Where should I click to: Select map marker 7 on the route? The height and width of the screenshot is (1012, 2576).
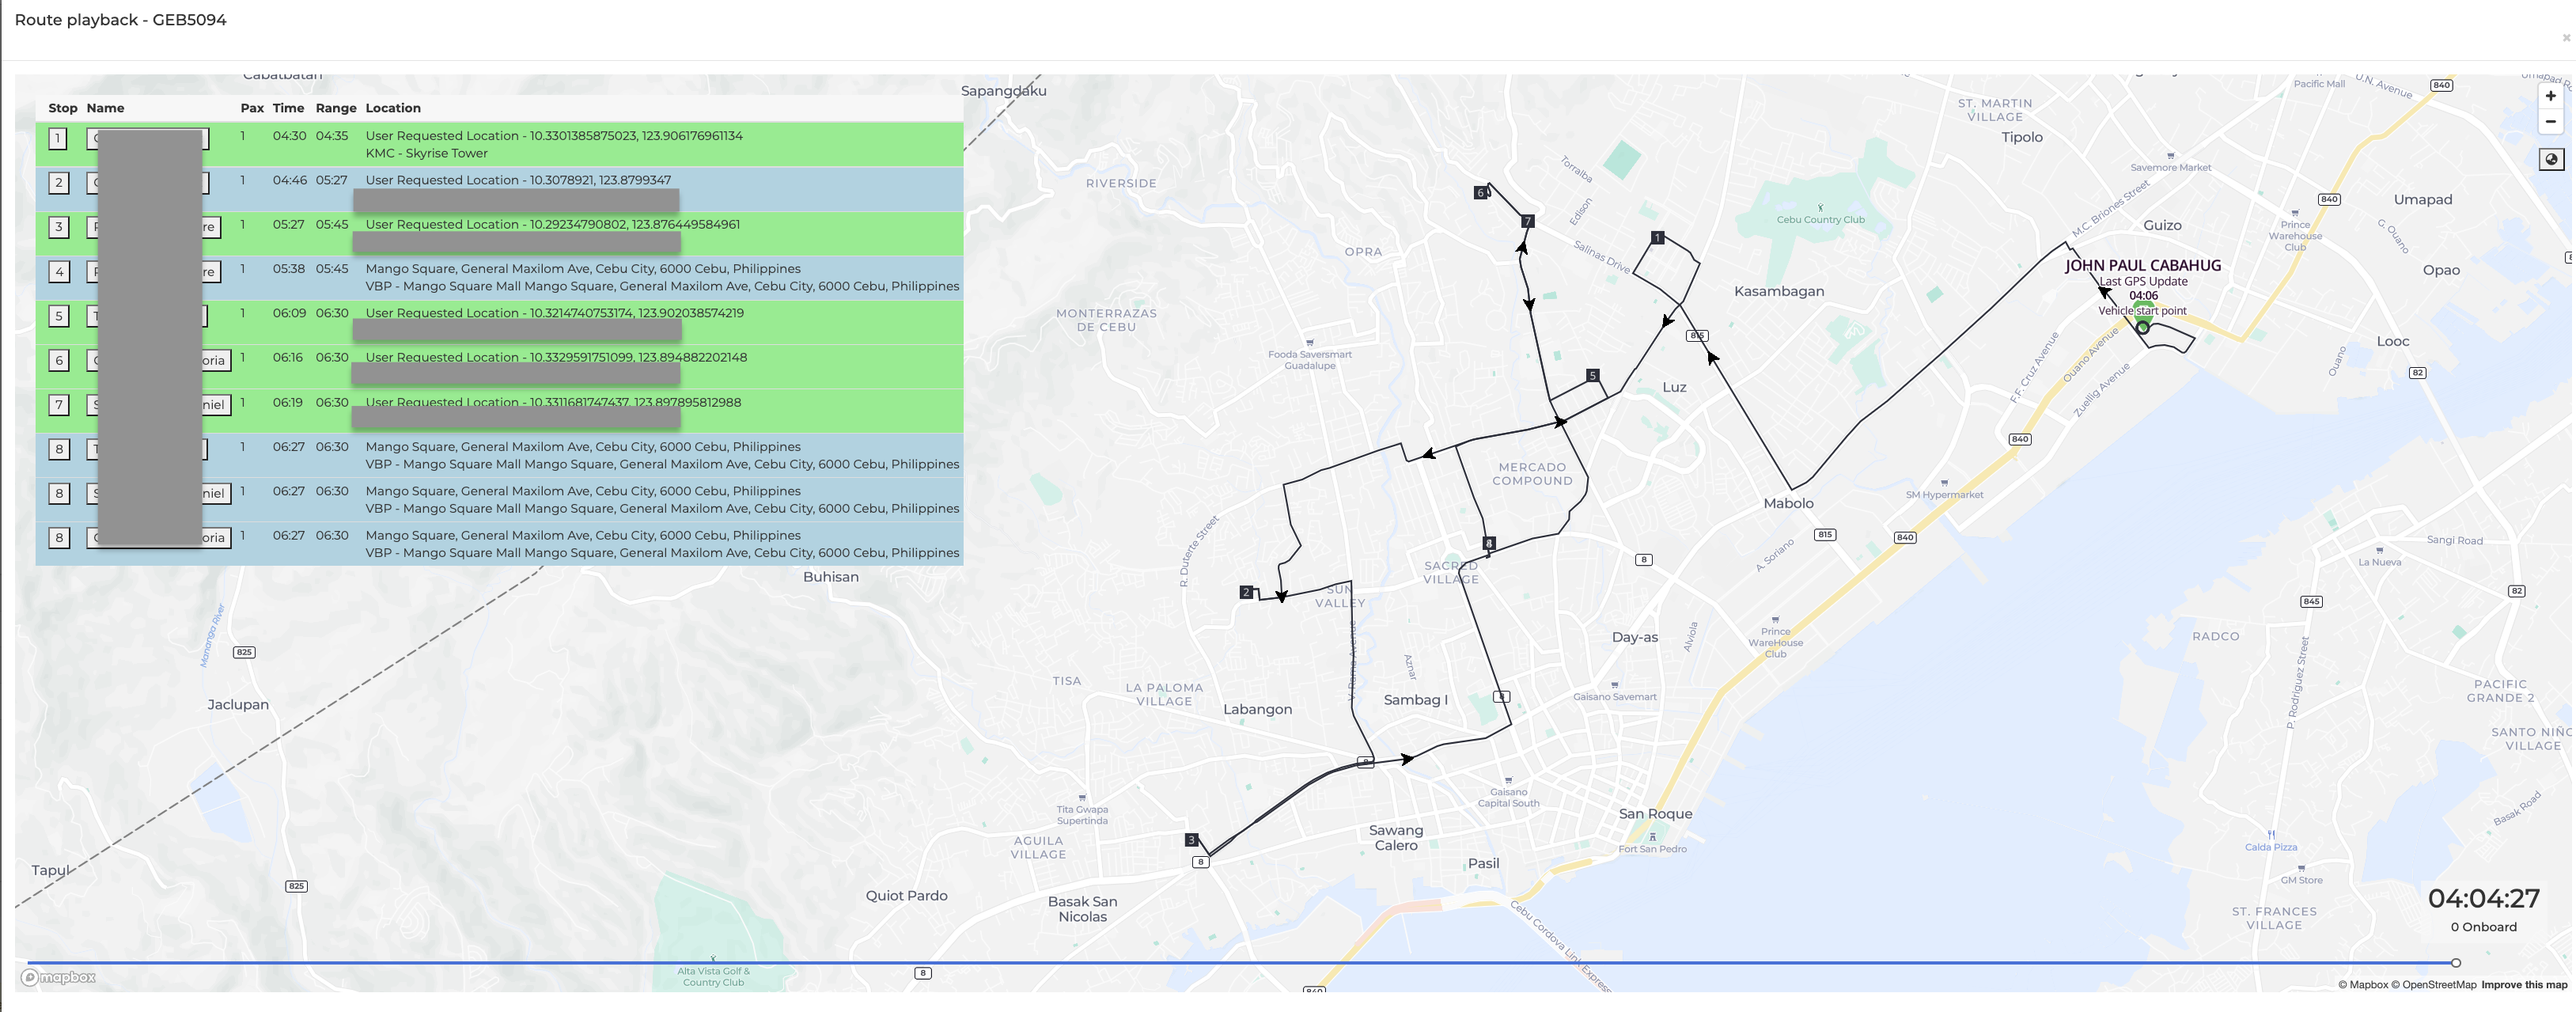tap(1527, 221)
